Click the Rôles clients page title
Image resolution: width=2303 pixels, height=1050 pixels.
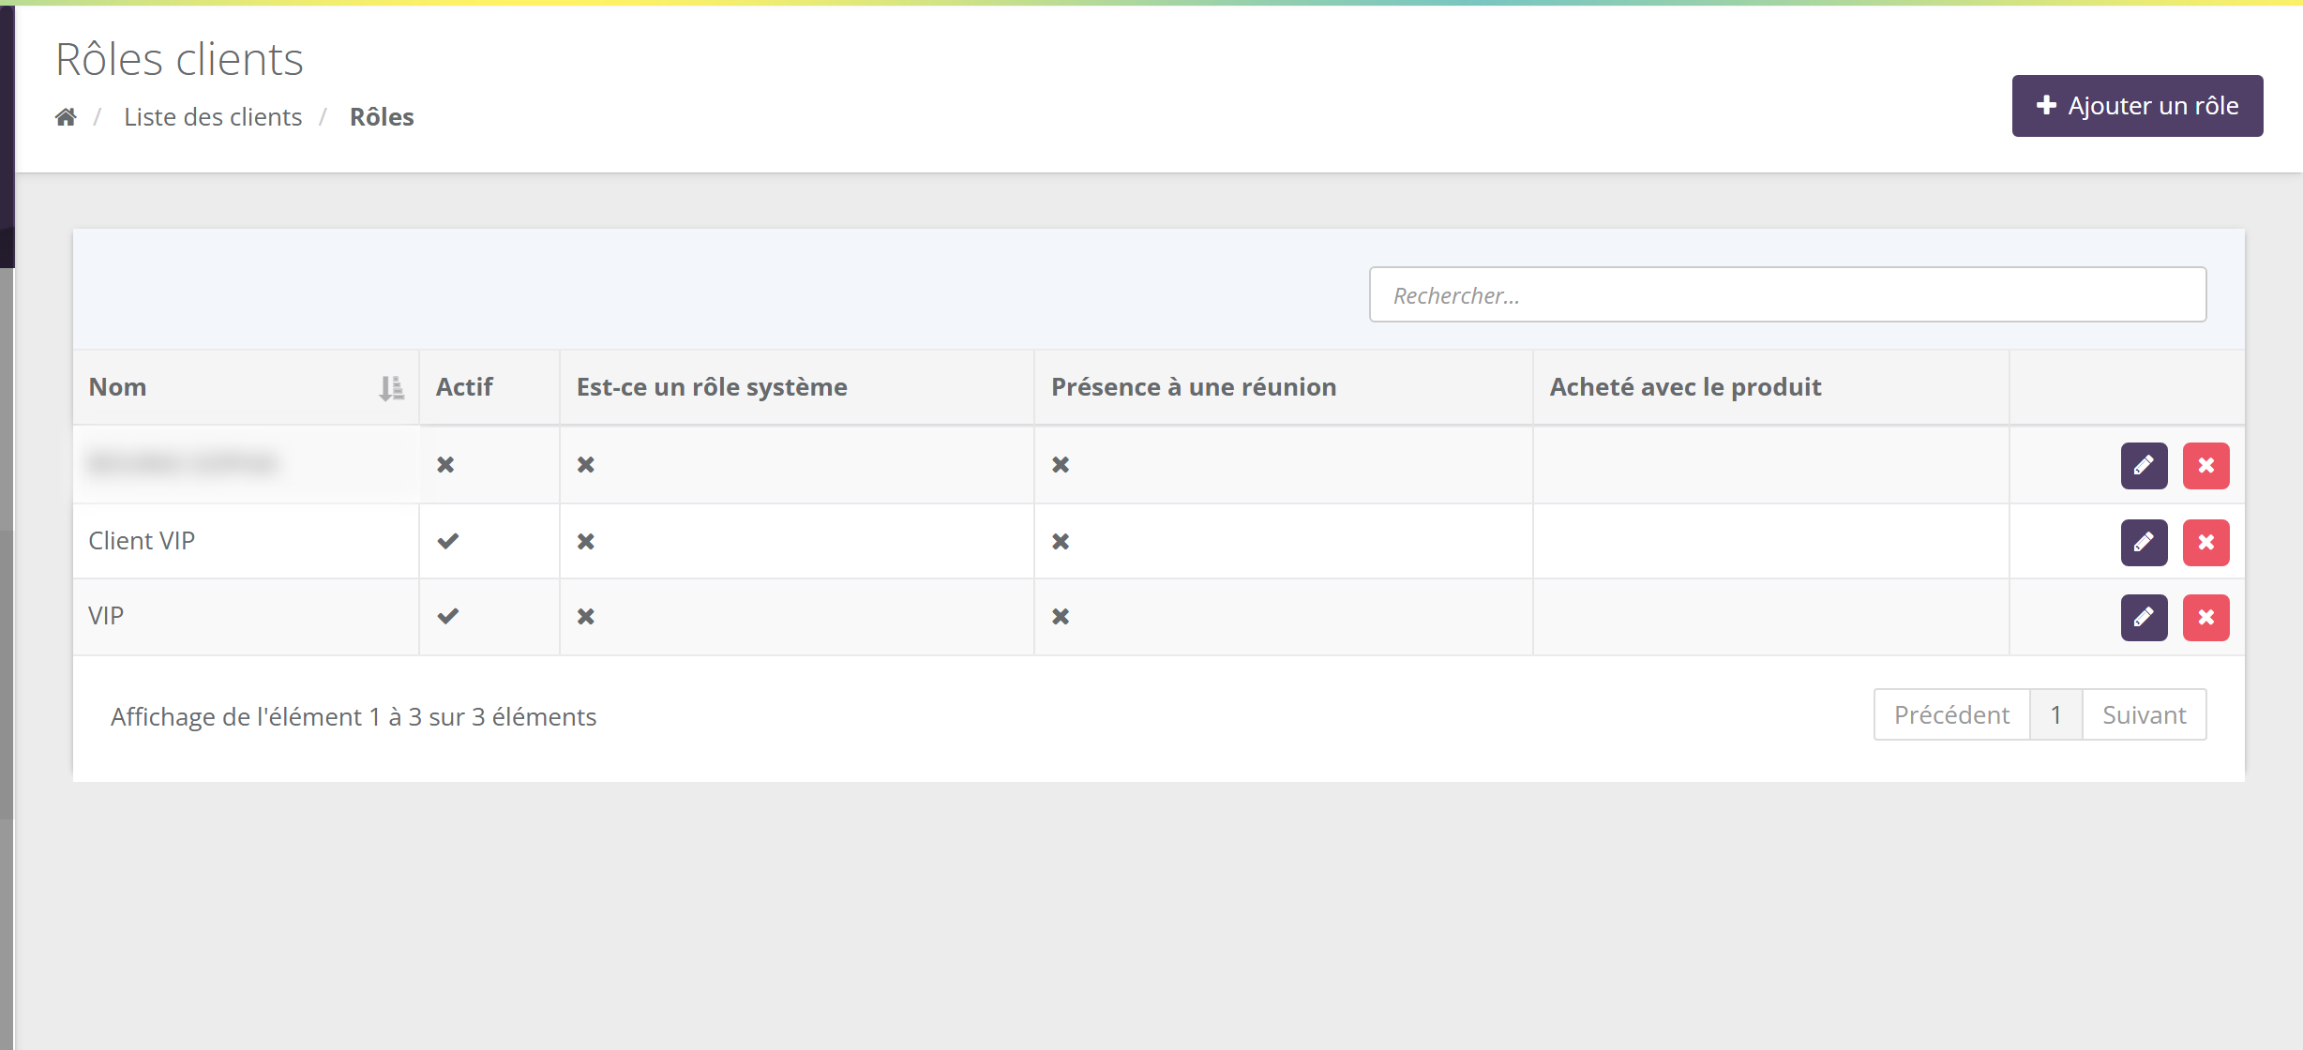click(179, 59)
